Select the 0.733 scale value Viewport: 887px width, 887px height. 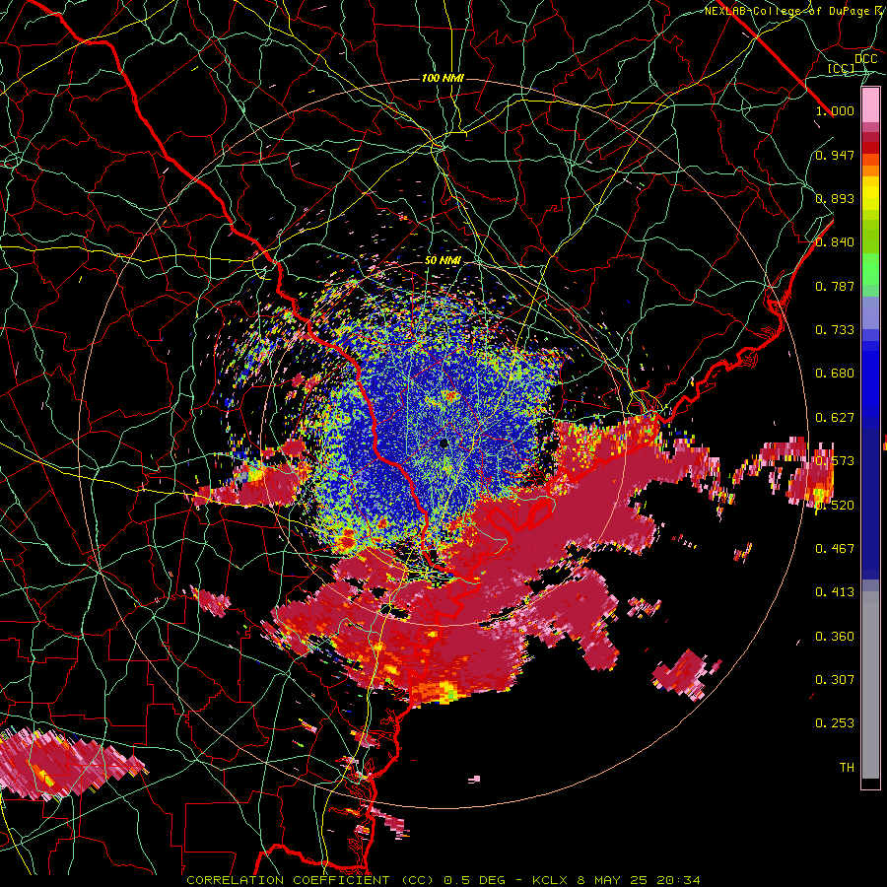[x=835, y=330]
